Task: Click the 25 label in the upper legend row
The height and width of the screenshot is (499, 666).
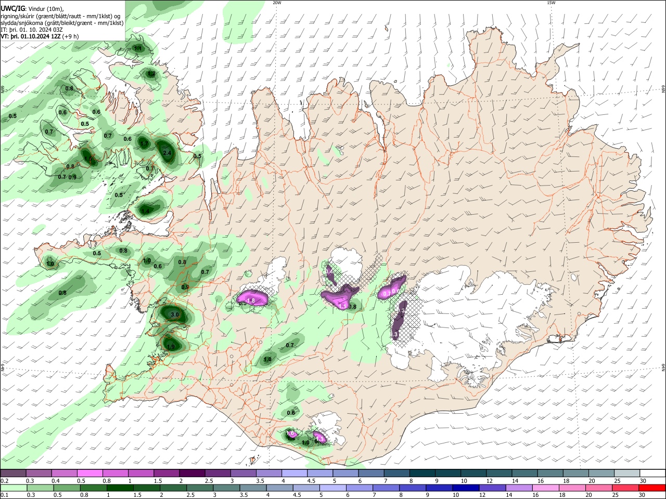Action: (617, 481)
